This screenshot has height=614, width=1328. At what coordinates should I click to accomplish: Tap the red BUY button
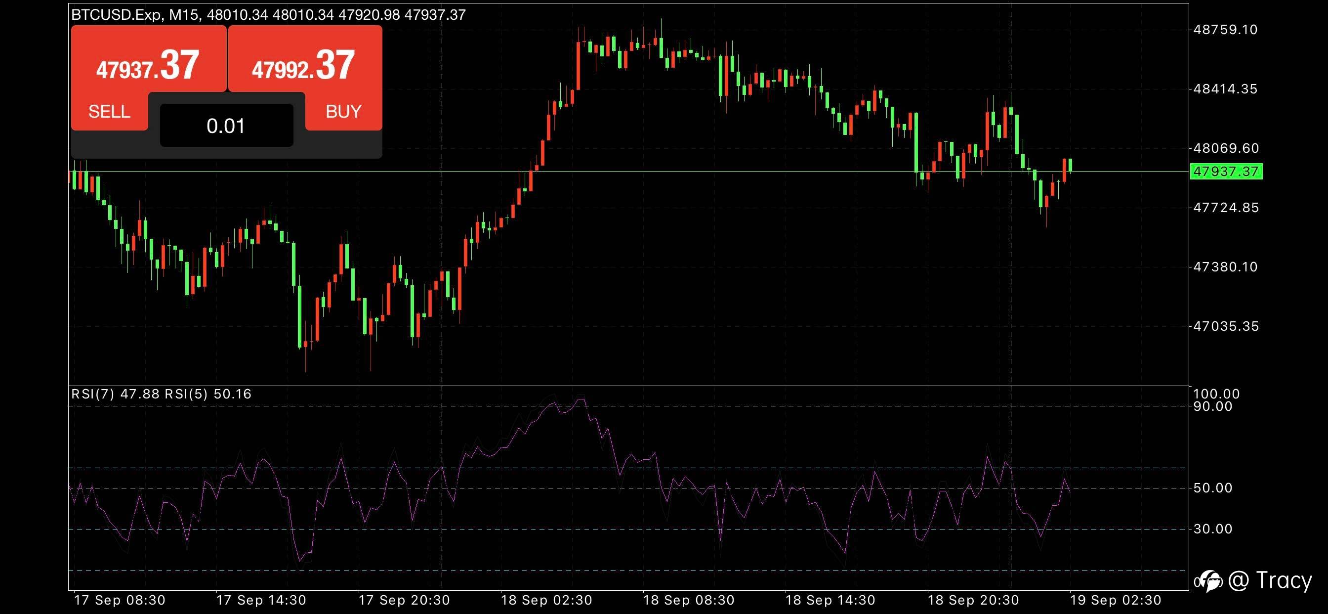343,111
